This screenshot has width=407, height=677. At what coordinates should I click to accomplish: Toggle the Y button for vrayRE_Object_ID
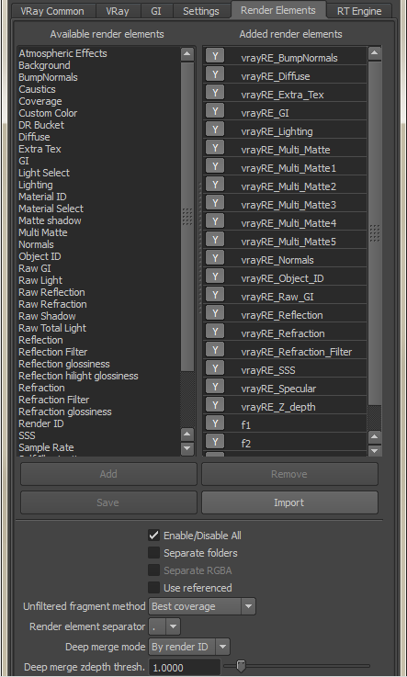(x=214, y=276)
